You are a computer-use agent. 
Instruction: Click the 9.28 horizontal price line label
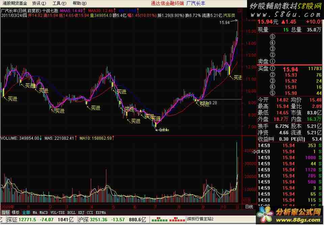point(213,103)
